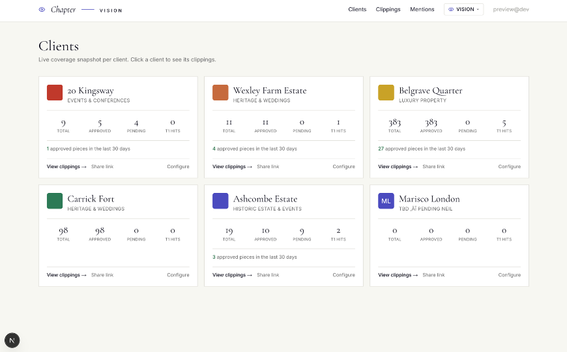The image size is (567, 352).
Task: Open the Next.js dev tools badge
Action: (12, 340)
